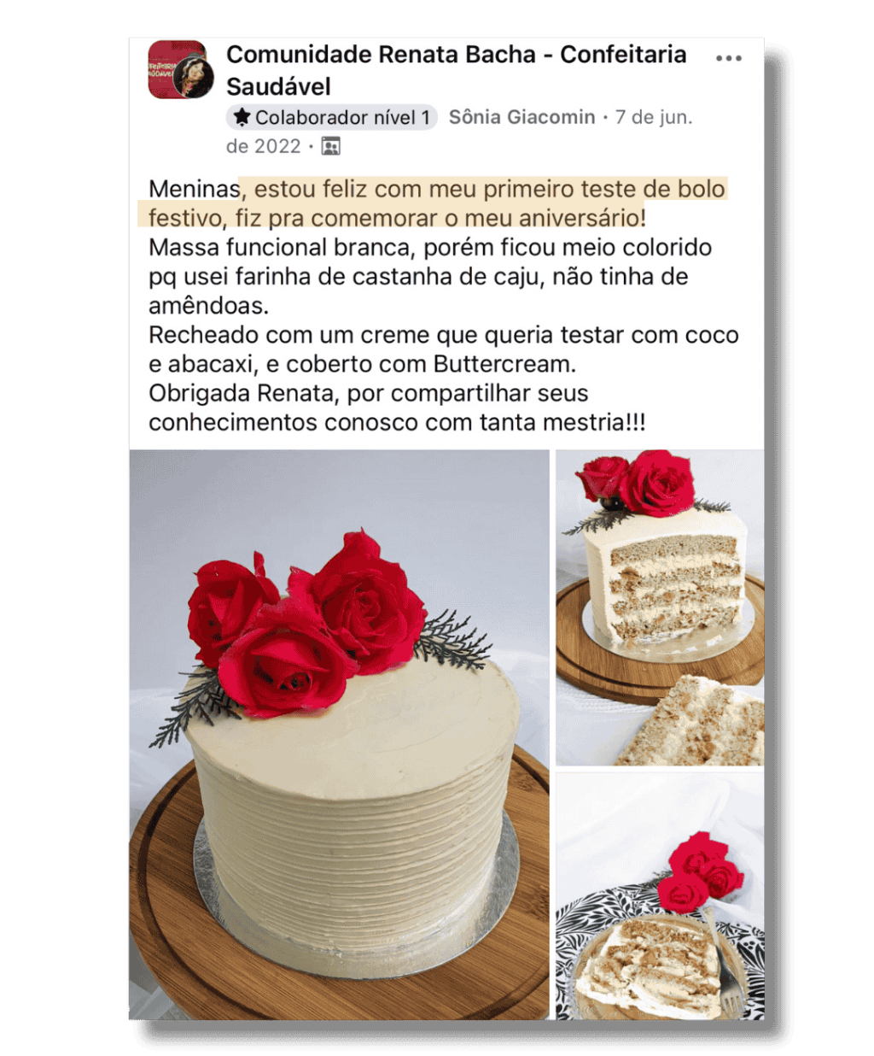Screen dimensions: 874x1056
Task: Open the large whole cake photo
Action: click(x=339, y=735)
